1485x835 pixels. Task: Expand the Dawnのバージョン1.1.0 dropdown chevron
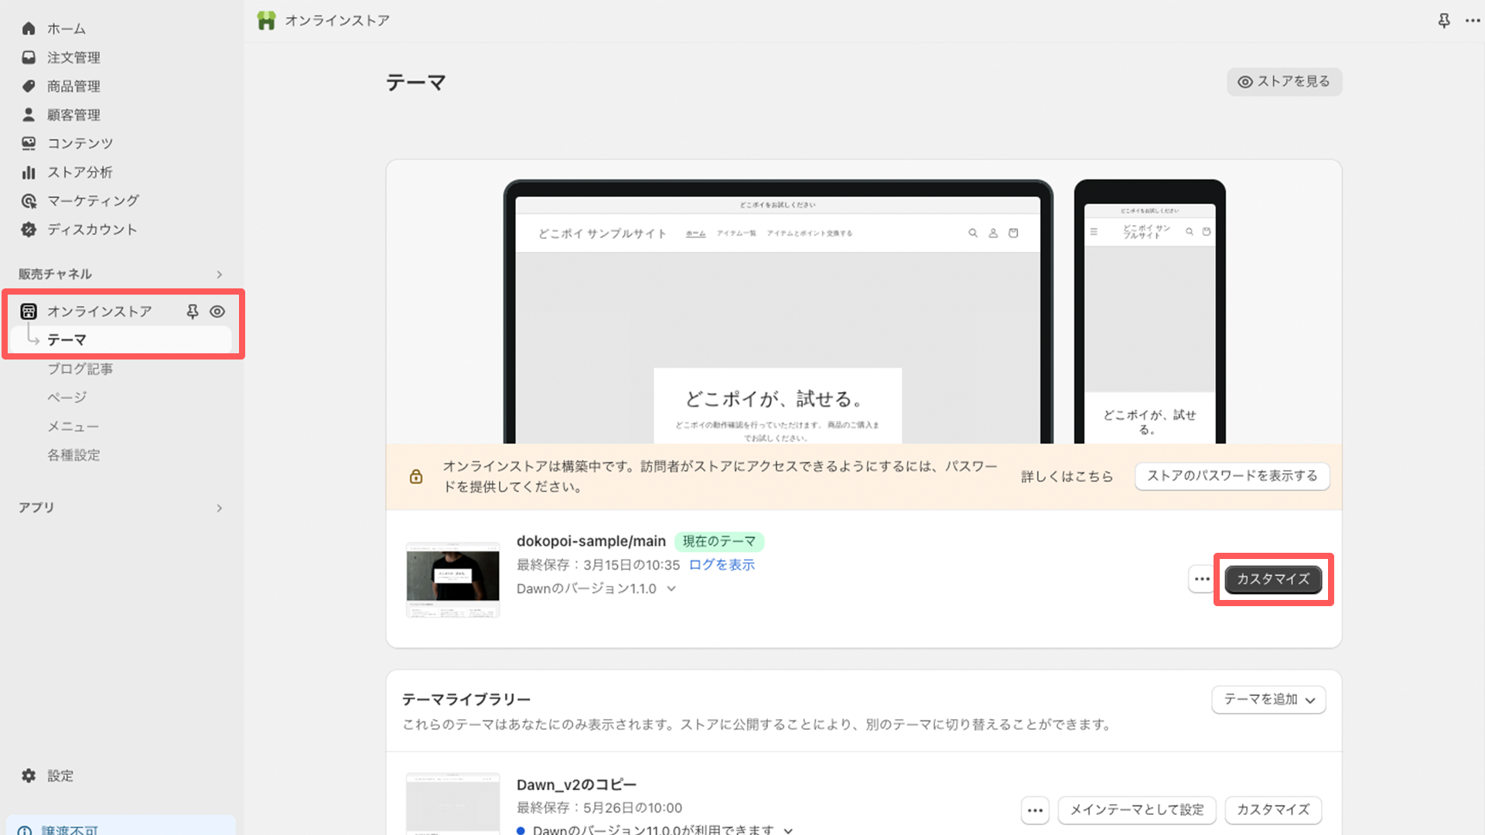pyautogui.click(x=671, y=589)
